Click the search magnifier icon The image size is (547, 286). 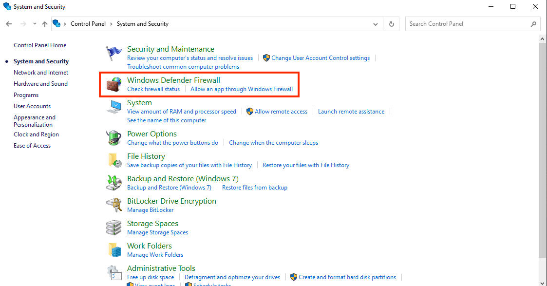[533, 24]
